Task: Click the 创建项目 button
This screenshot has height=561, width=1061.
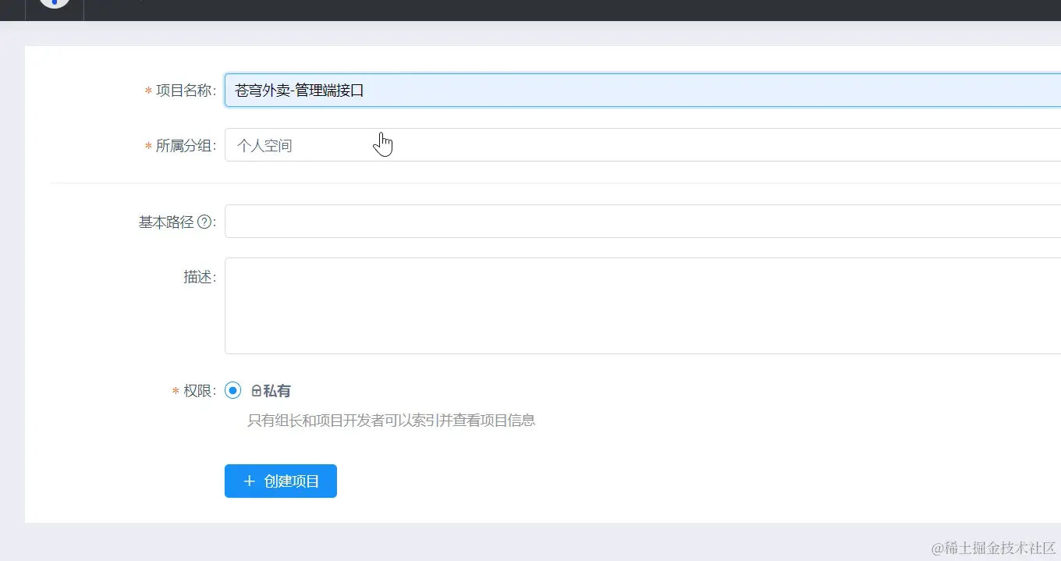Action: click(281, 481)
